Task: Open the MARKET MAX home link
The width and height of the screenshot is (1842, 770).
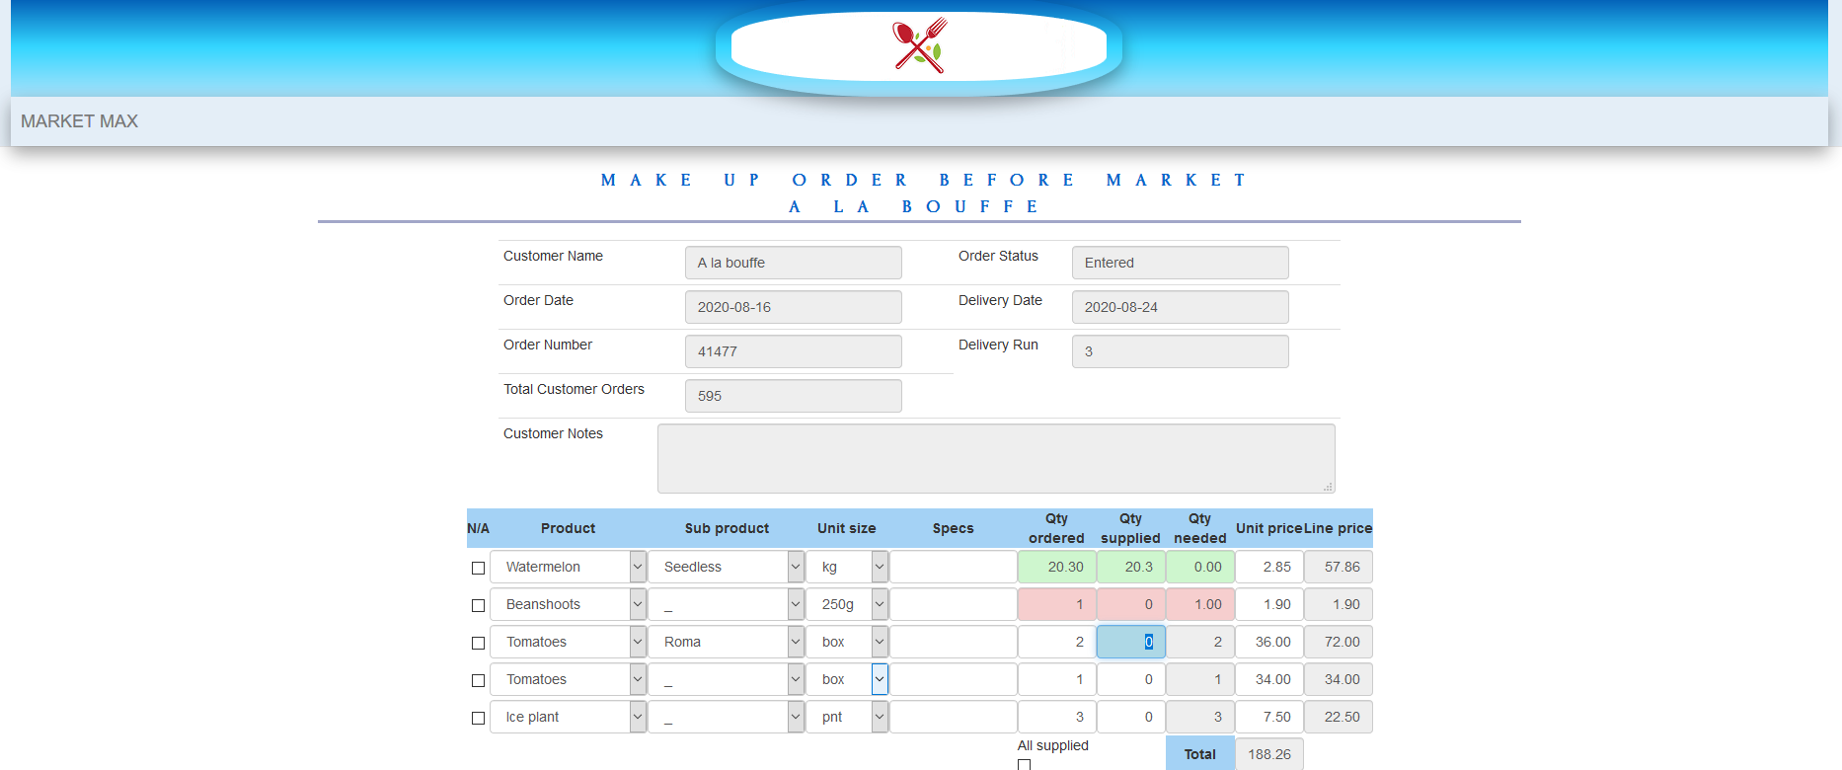Action: 79,121
